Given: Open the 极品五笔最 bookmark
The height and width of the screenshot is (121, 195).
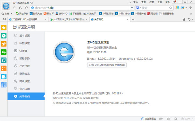Looking at the screenshot, I should 166,14.
